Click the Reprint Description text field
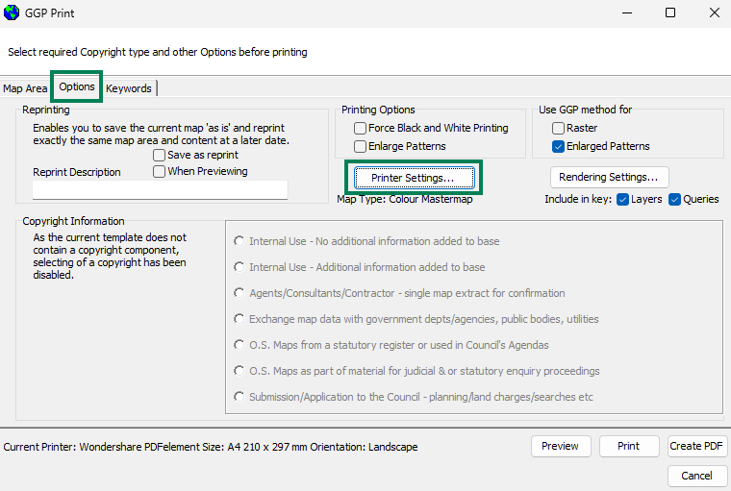Image resolution: width=731 pixels, height=491 pixels. click(x=160, y=189)
